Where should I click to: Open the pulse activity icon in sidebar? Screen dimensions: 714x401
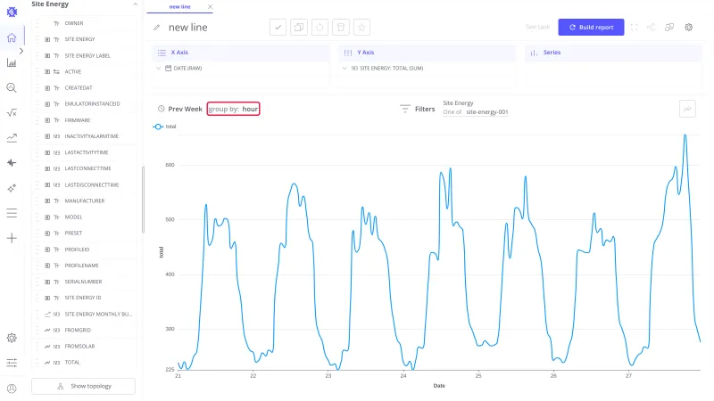pyautogui.click(x=12, y=163)
